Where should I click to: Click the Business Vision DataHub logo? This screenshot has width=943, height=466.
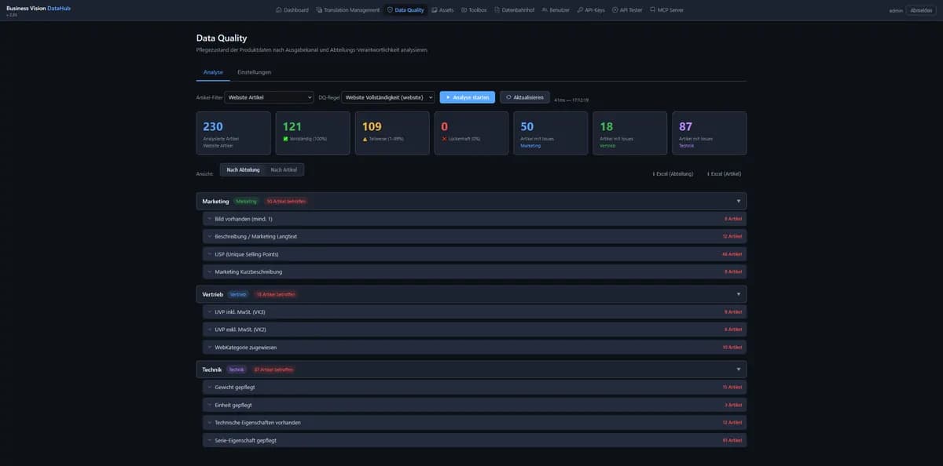[39, 8]
